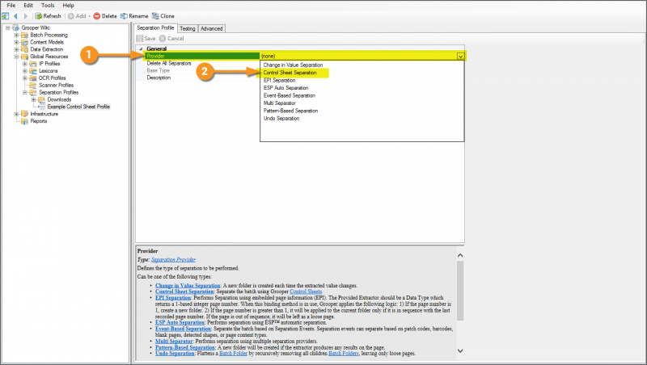Click the home node icon in toolbar

pos(6,16)
